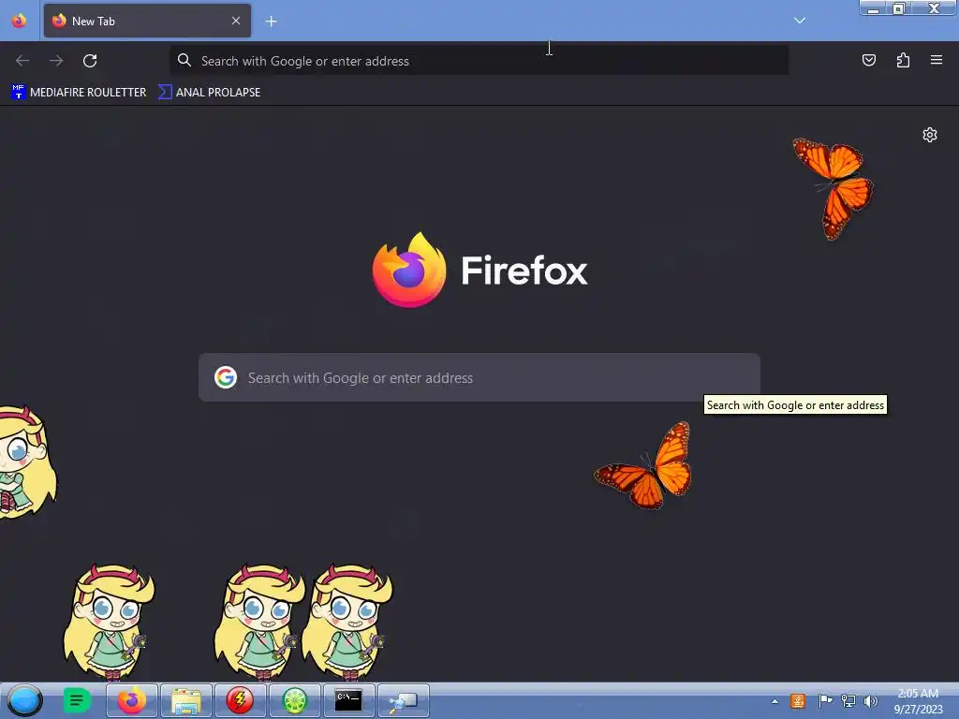Click the lower butterfly near search box
Viewport: 959px width, 719px height.
643,466
